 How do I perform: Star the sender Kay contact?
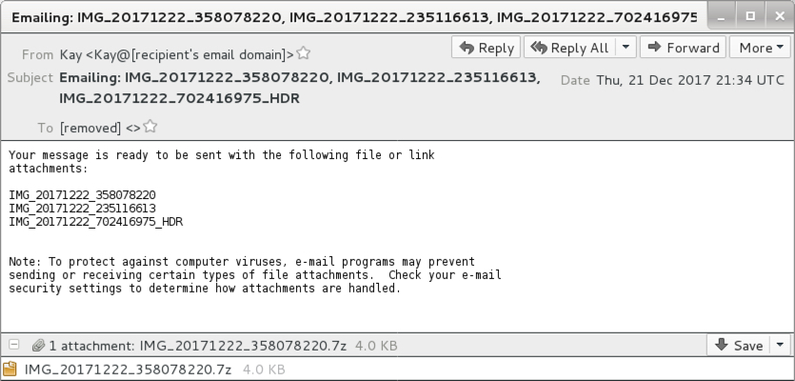[303, 52]
